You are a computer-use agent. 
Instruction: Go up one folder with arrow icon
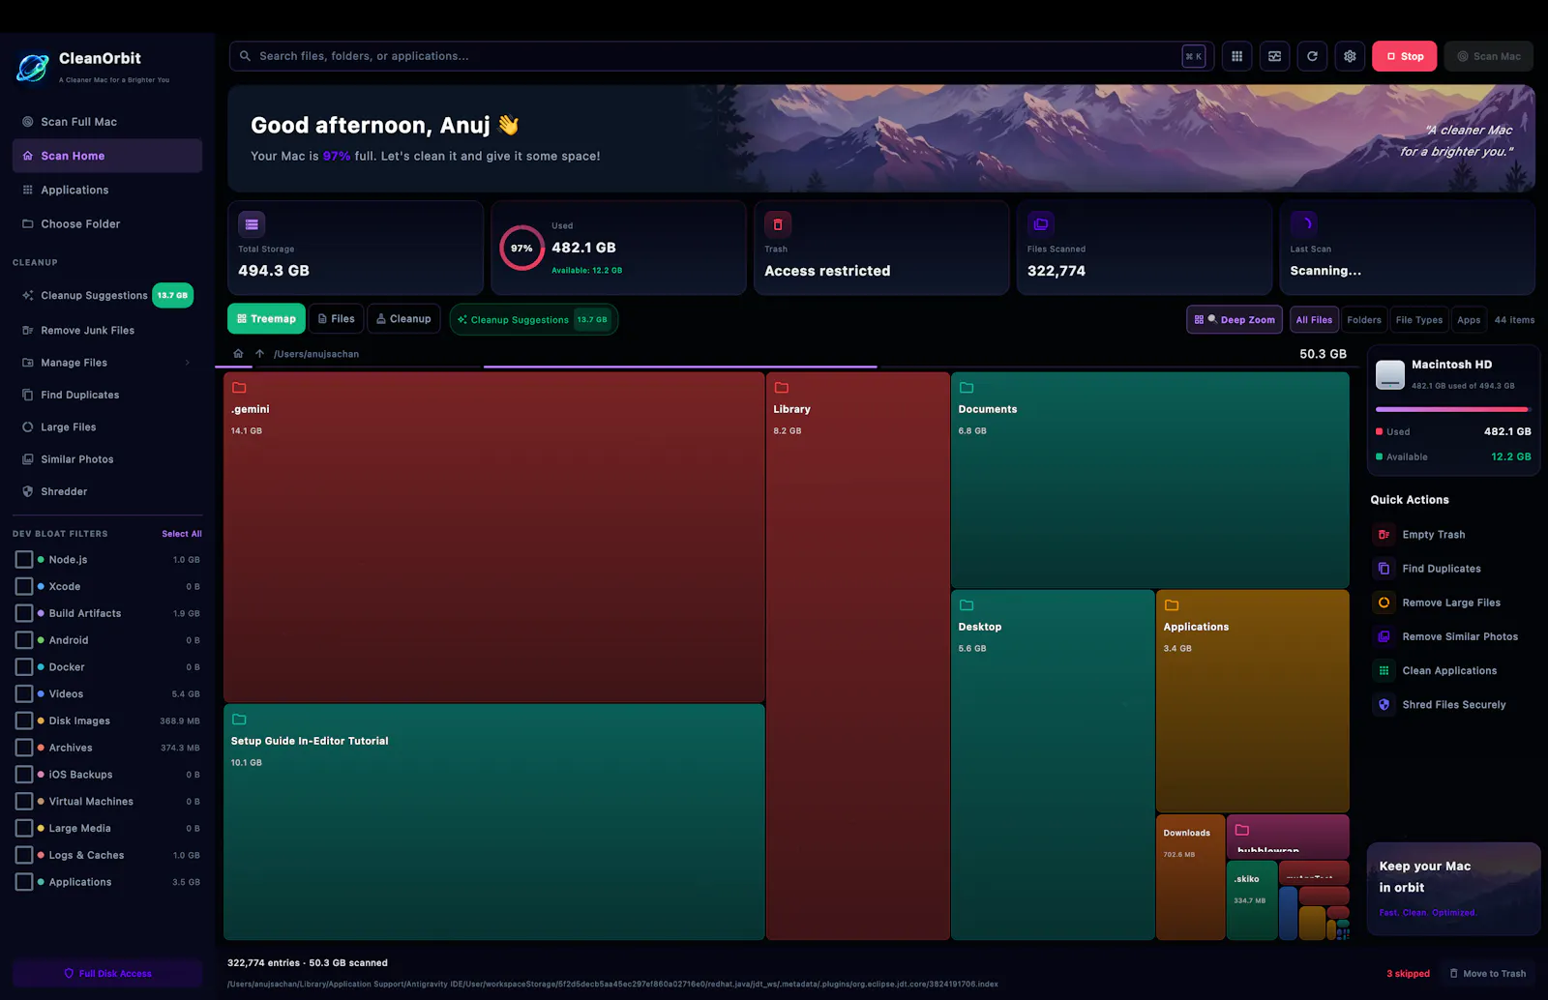pos(259,354)
